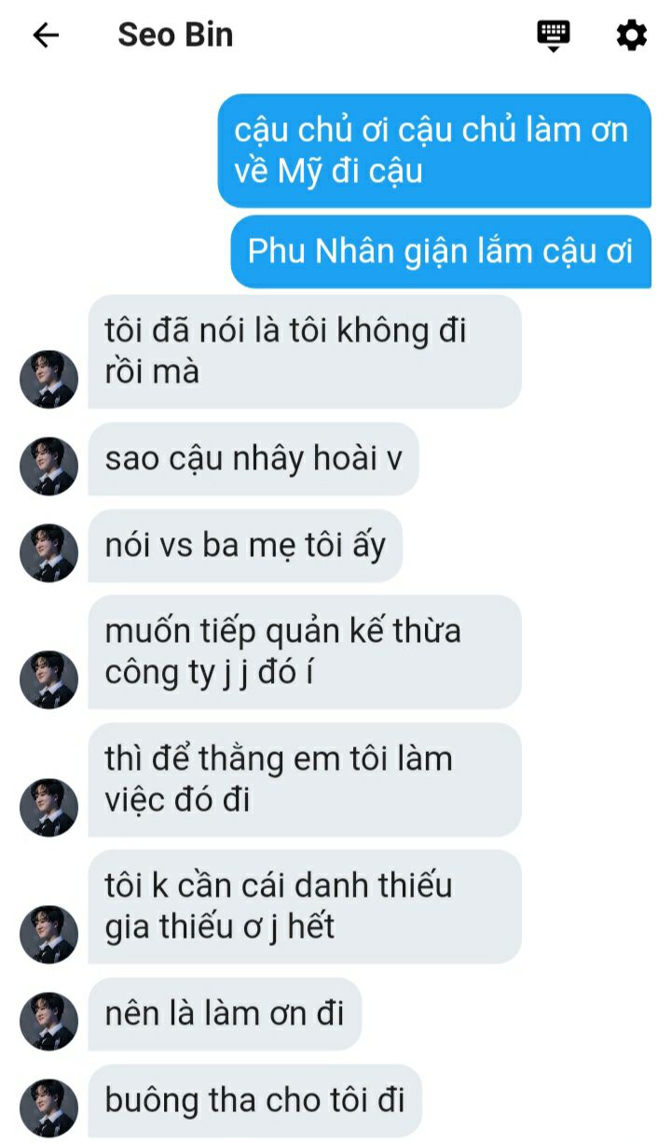Select message "nên là làm ơn đi"
The height and width of the screenshot is (1143, 671).
(225, 1014)
